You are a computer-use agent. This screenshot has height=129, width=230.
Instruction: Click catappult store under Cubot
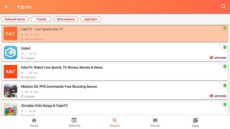point(30,58)
